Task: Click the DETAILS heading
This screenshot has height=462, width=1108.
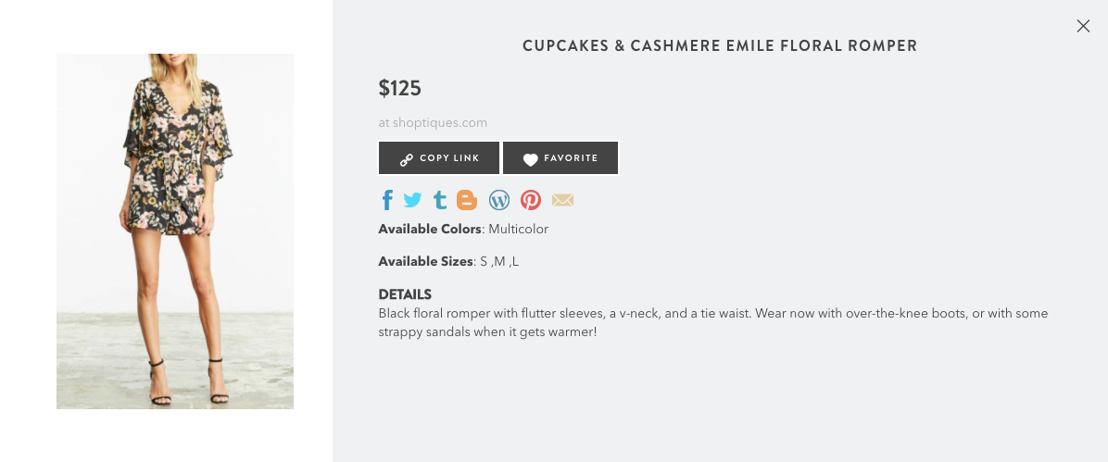Action: coord(405,294)
